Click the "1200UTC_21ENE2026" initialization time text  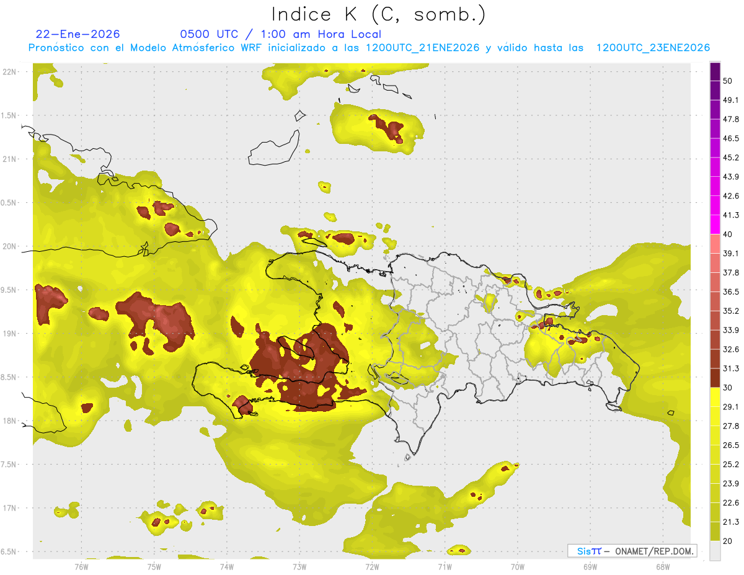422,48
